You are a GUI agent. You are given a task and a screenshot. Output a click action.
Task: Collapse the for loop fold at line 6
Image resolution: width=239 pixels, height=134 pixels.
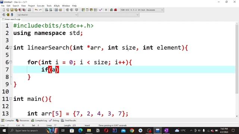11,62
